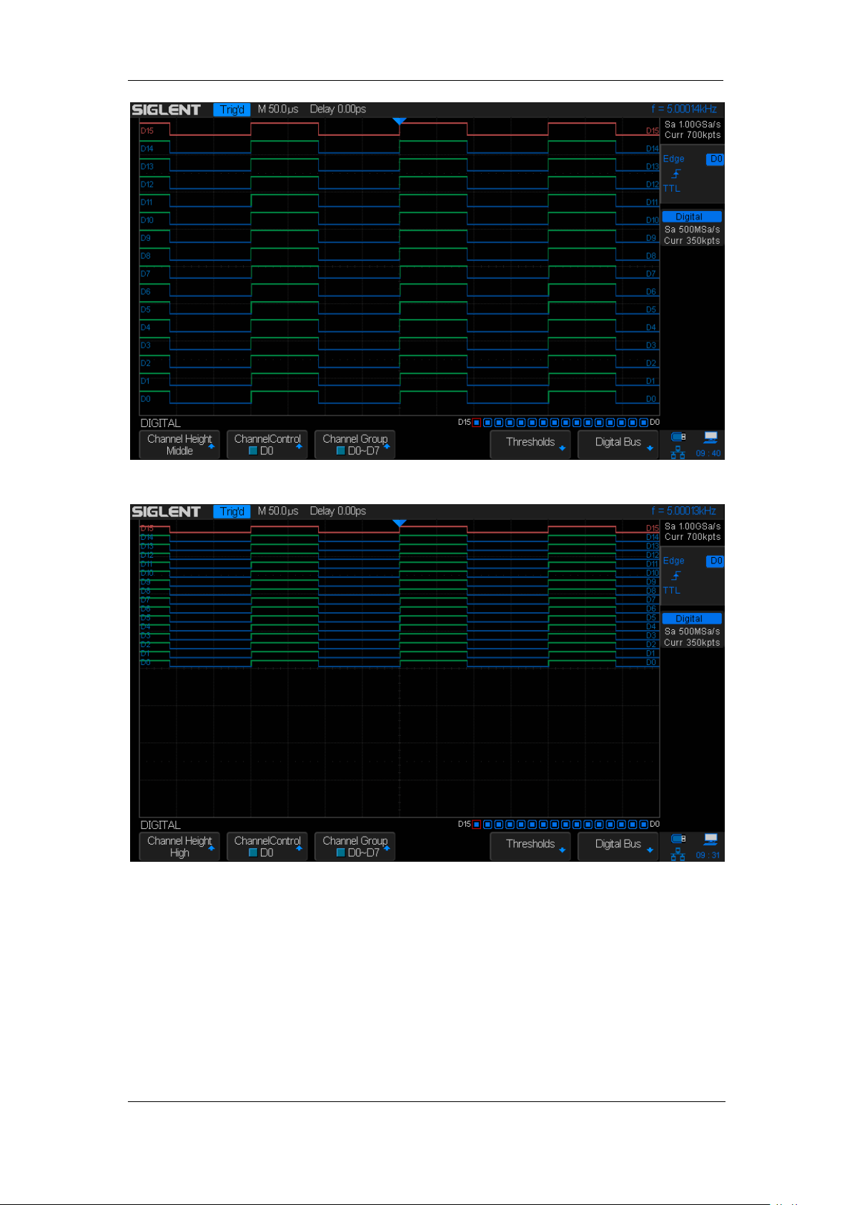
Task: Select the D12 channel label at left, upper screenshot
Action: pyautogui.click(x=147, y=185)
